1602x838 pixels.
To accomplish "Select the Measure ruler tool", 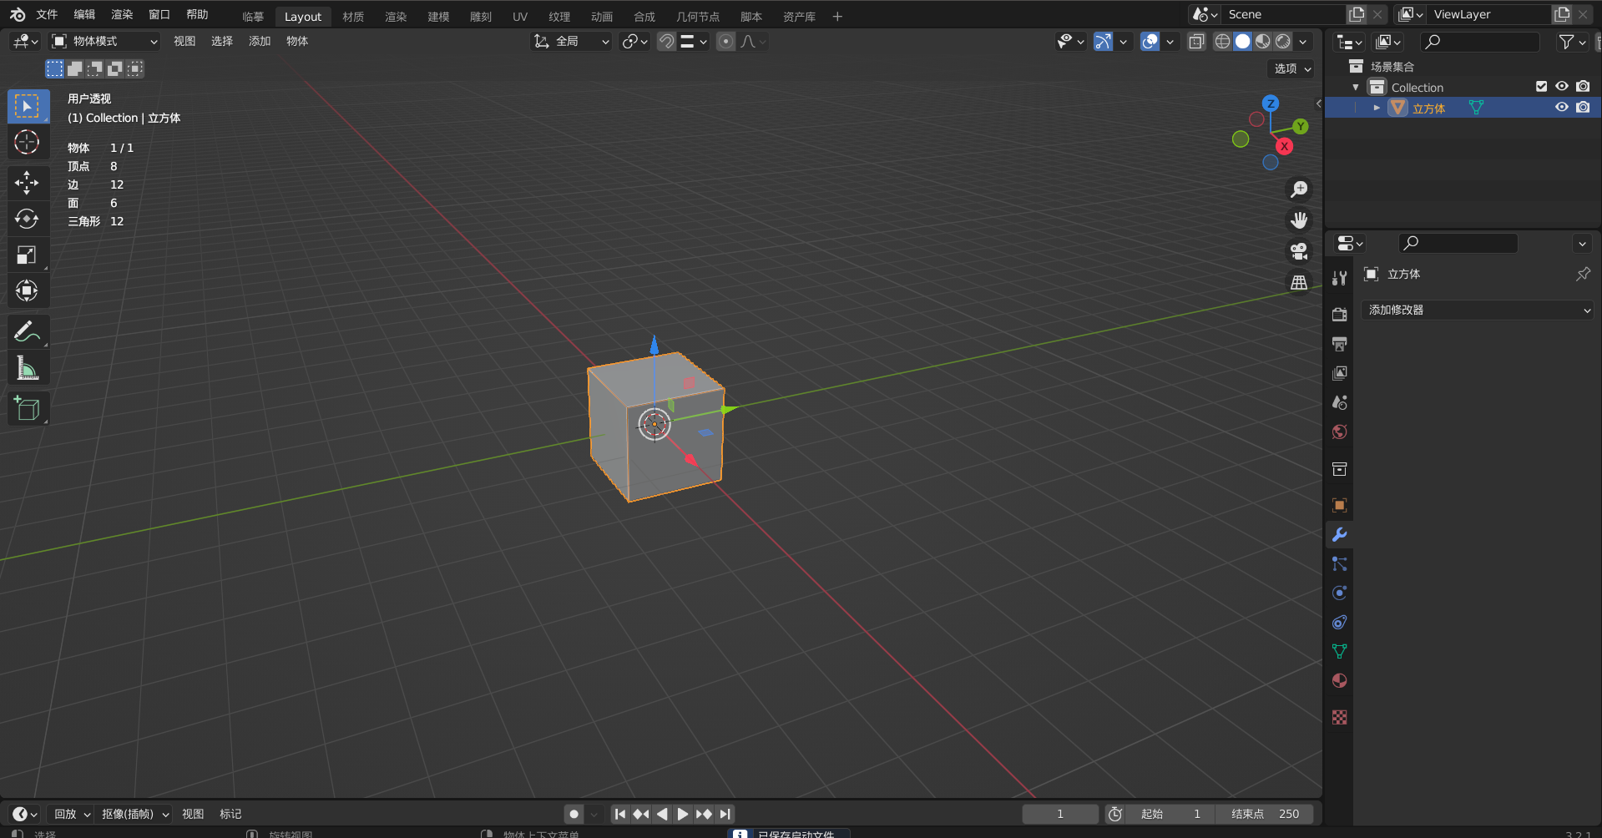I will 27,368.
